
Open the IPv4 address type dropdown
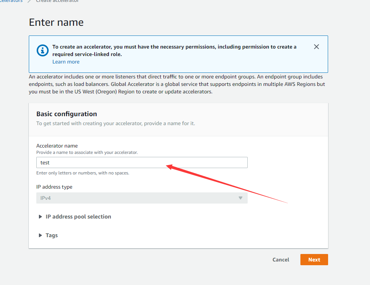142,198
